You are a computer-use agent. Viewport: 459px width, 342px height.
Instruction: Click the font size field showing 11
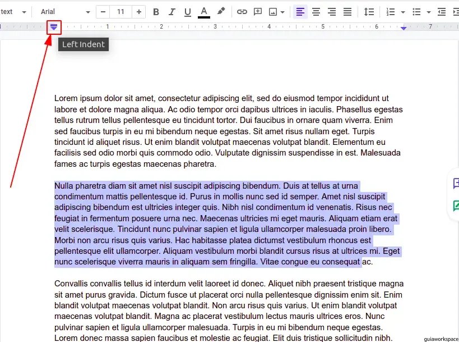click(x=120, y=12)
